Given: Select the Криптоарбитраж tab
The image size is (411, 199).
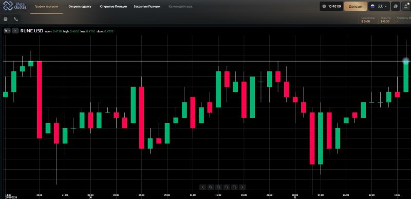Looking at the screenshot, I should click(181, 7).
